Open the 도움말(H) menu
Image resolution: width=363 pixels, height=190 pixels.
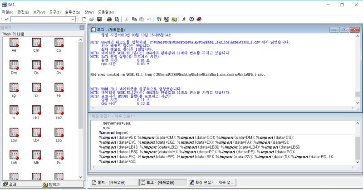[106, 12]
